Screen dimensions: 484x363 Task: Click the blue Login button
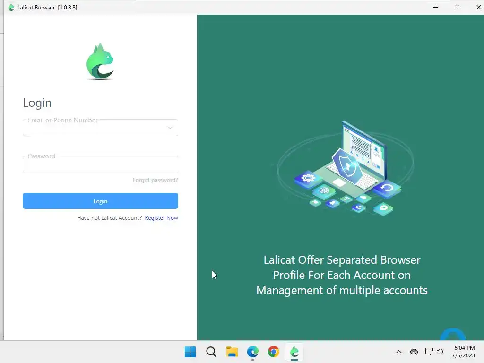100,201
